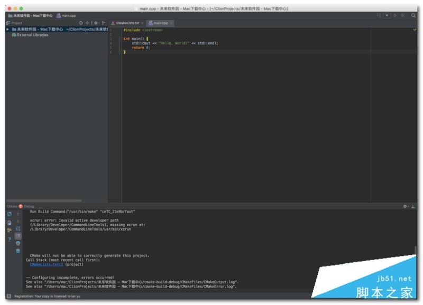
Task: Click up arrow in CMake console
Action: (x=18, y=214)
